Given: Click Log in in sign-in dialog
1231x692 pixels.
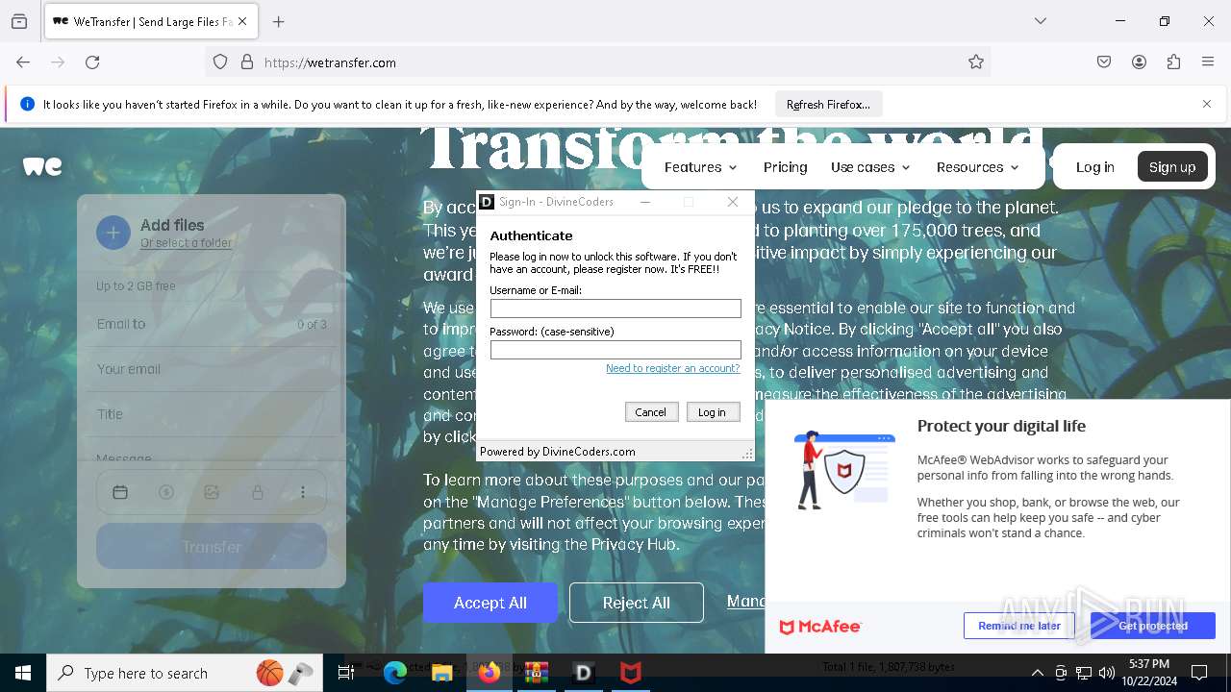Looking at the screenshot, I should (712, 412).
